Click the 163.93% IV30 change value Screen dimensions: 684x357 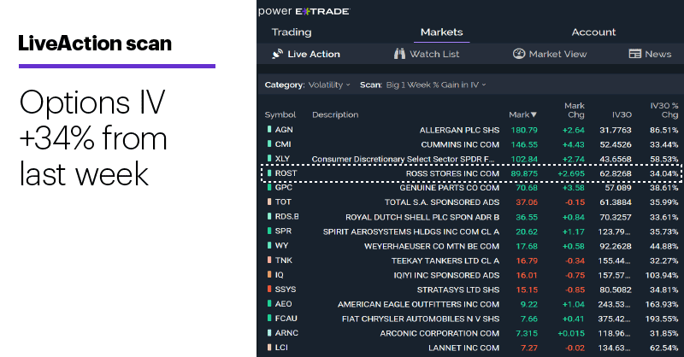(662, 304)
